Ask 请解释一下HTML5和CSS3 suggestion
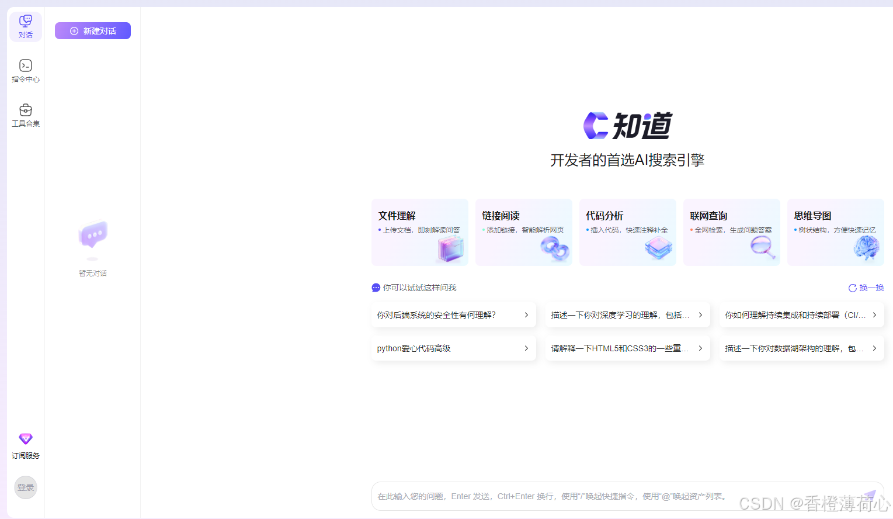The image size is (893, 519). point(628,348)
